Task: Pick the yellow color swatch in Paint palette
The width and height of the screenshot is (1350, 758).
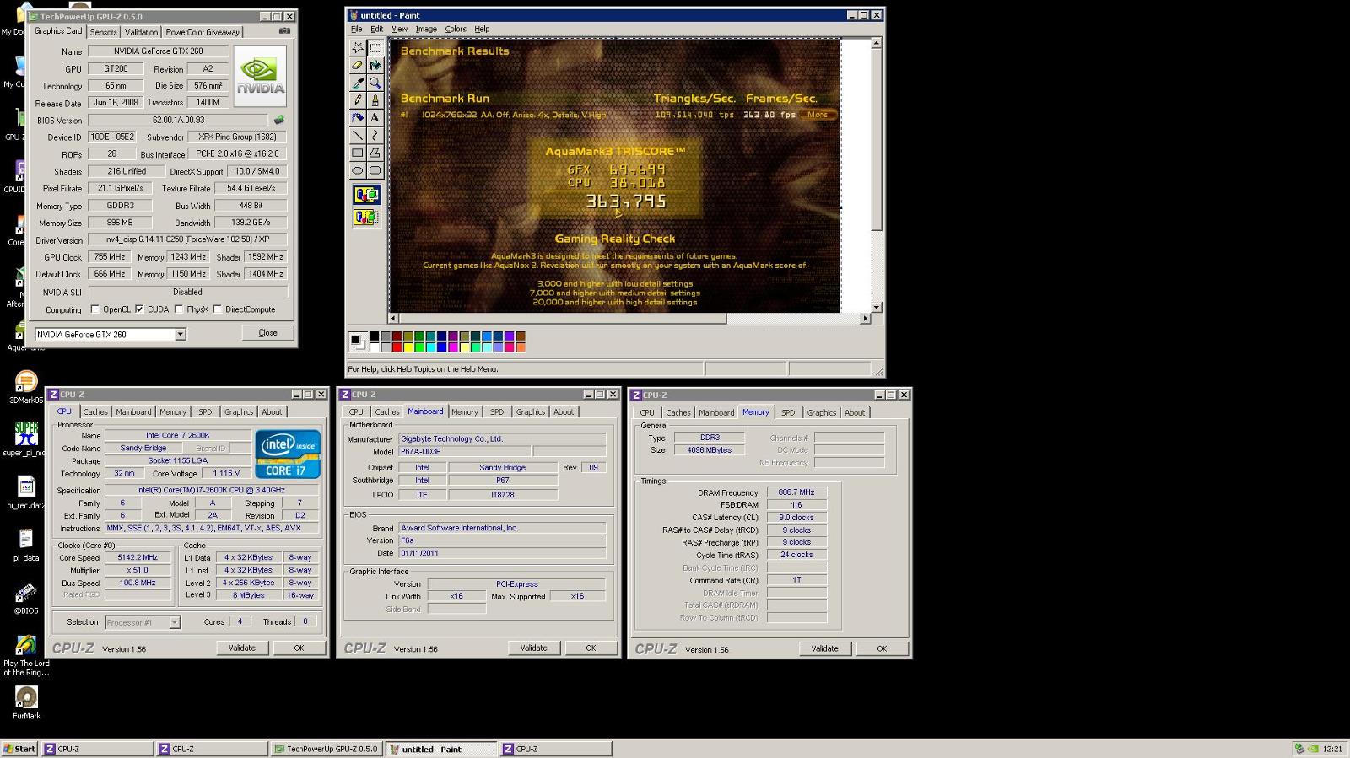Action: pos(408,347)
